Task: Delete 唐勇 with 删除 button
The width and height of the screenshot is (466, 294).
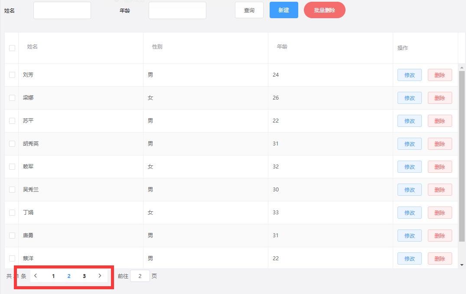Action: point(440,236)
